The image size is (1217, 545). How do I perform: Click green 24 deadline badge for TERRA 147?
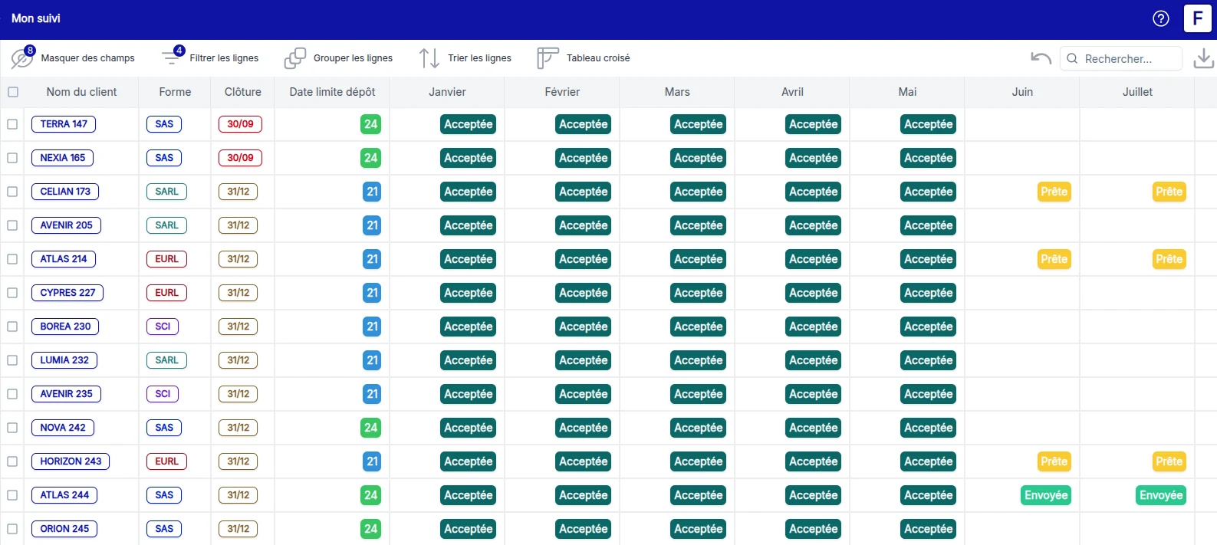[x=370, y=124]
